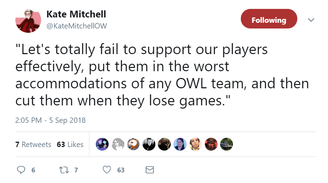Viewport: 328px width, 183px height.
Task: Click the @KateMitchellOW handle
Action: point(77,26)
